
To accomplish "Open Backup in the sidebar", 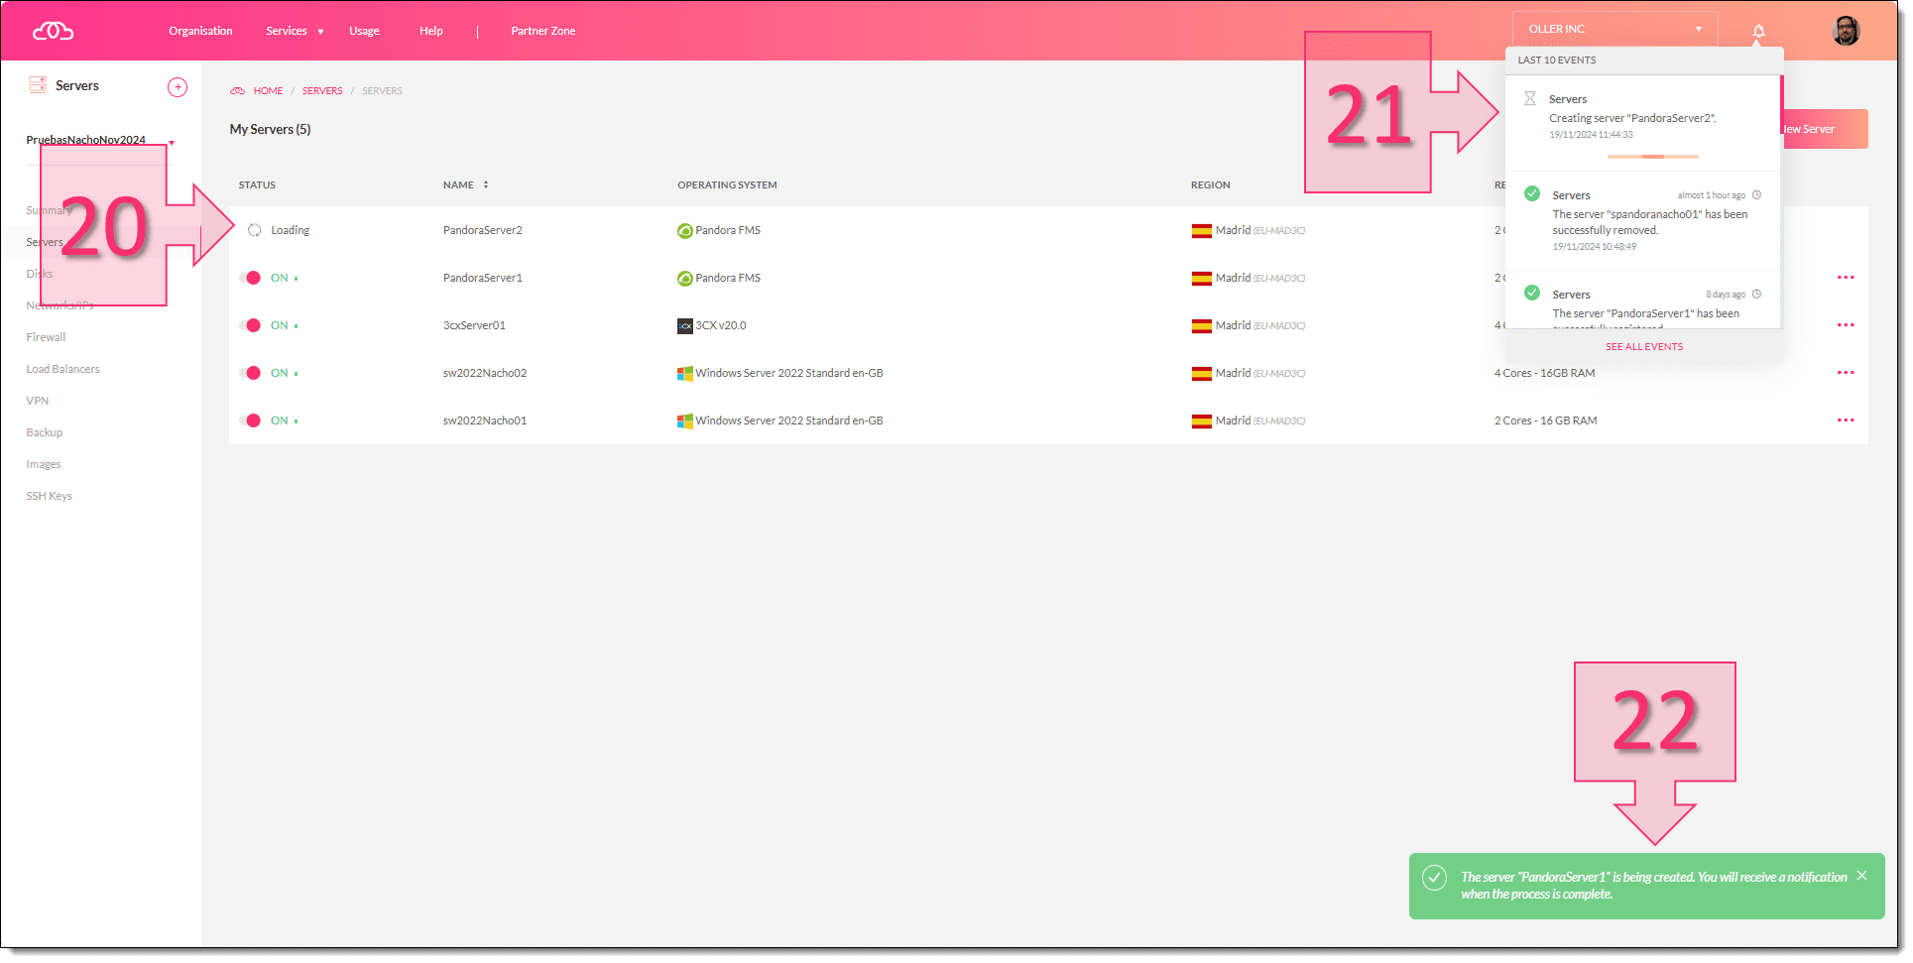I will click(44, 432).
